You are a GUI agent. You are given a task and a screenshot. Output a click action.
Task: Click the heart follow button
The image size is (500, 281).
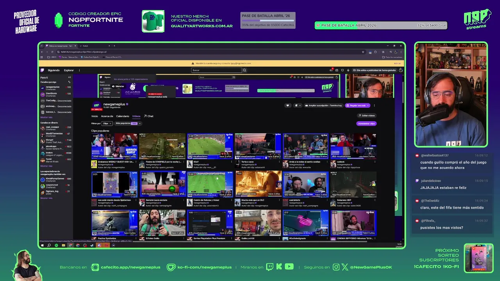click(288, 105)
